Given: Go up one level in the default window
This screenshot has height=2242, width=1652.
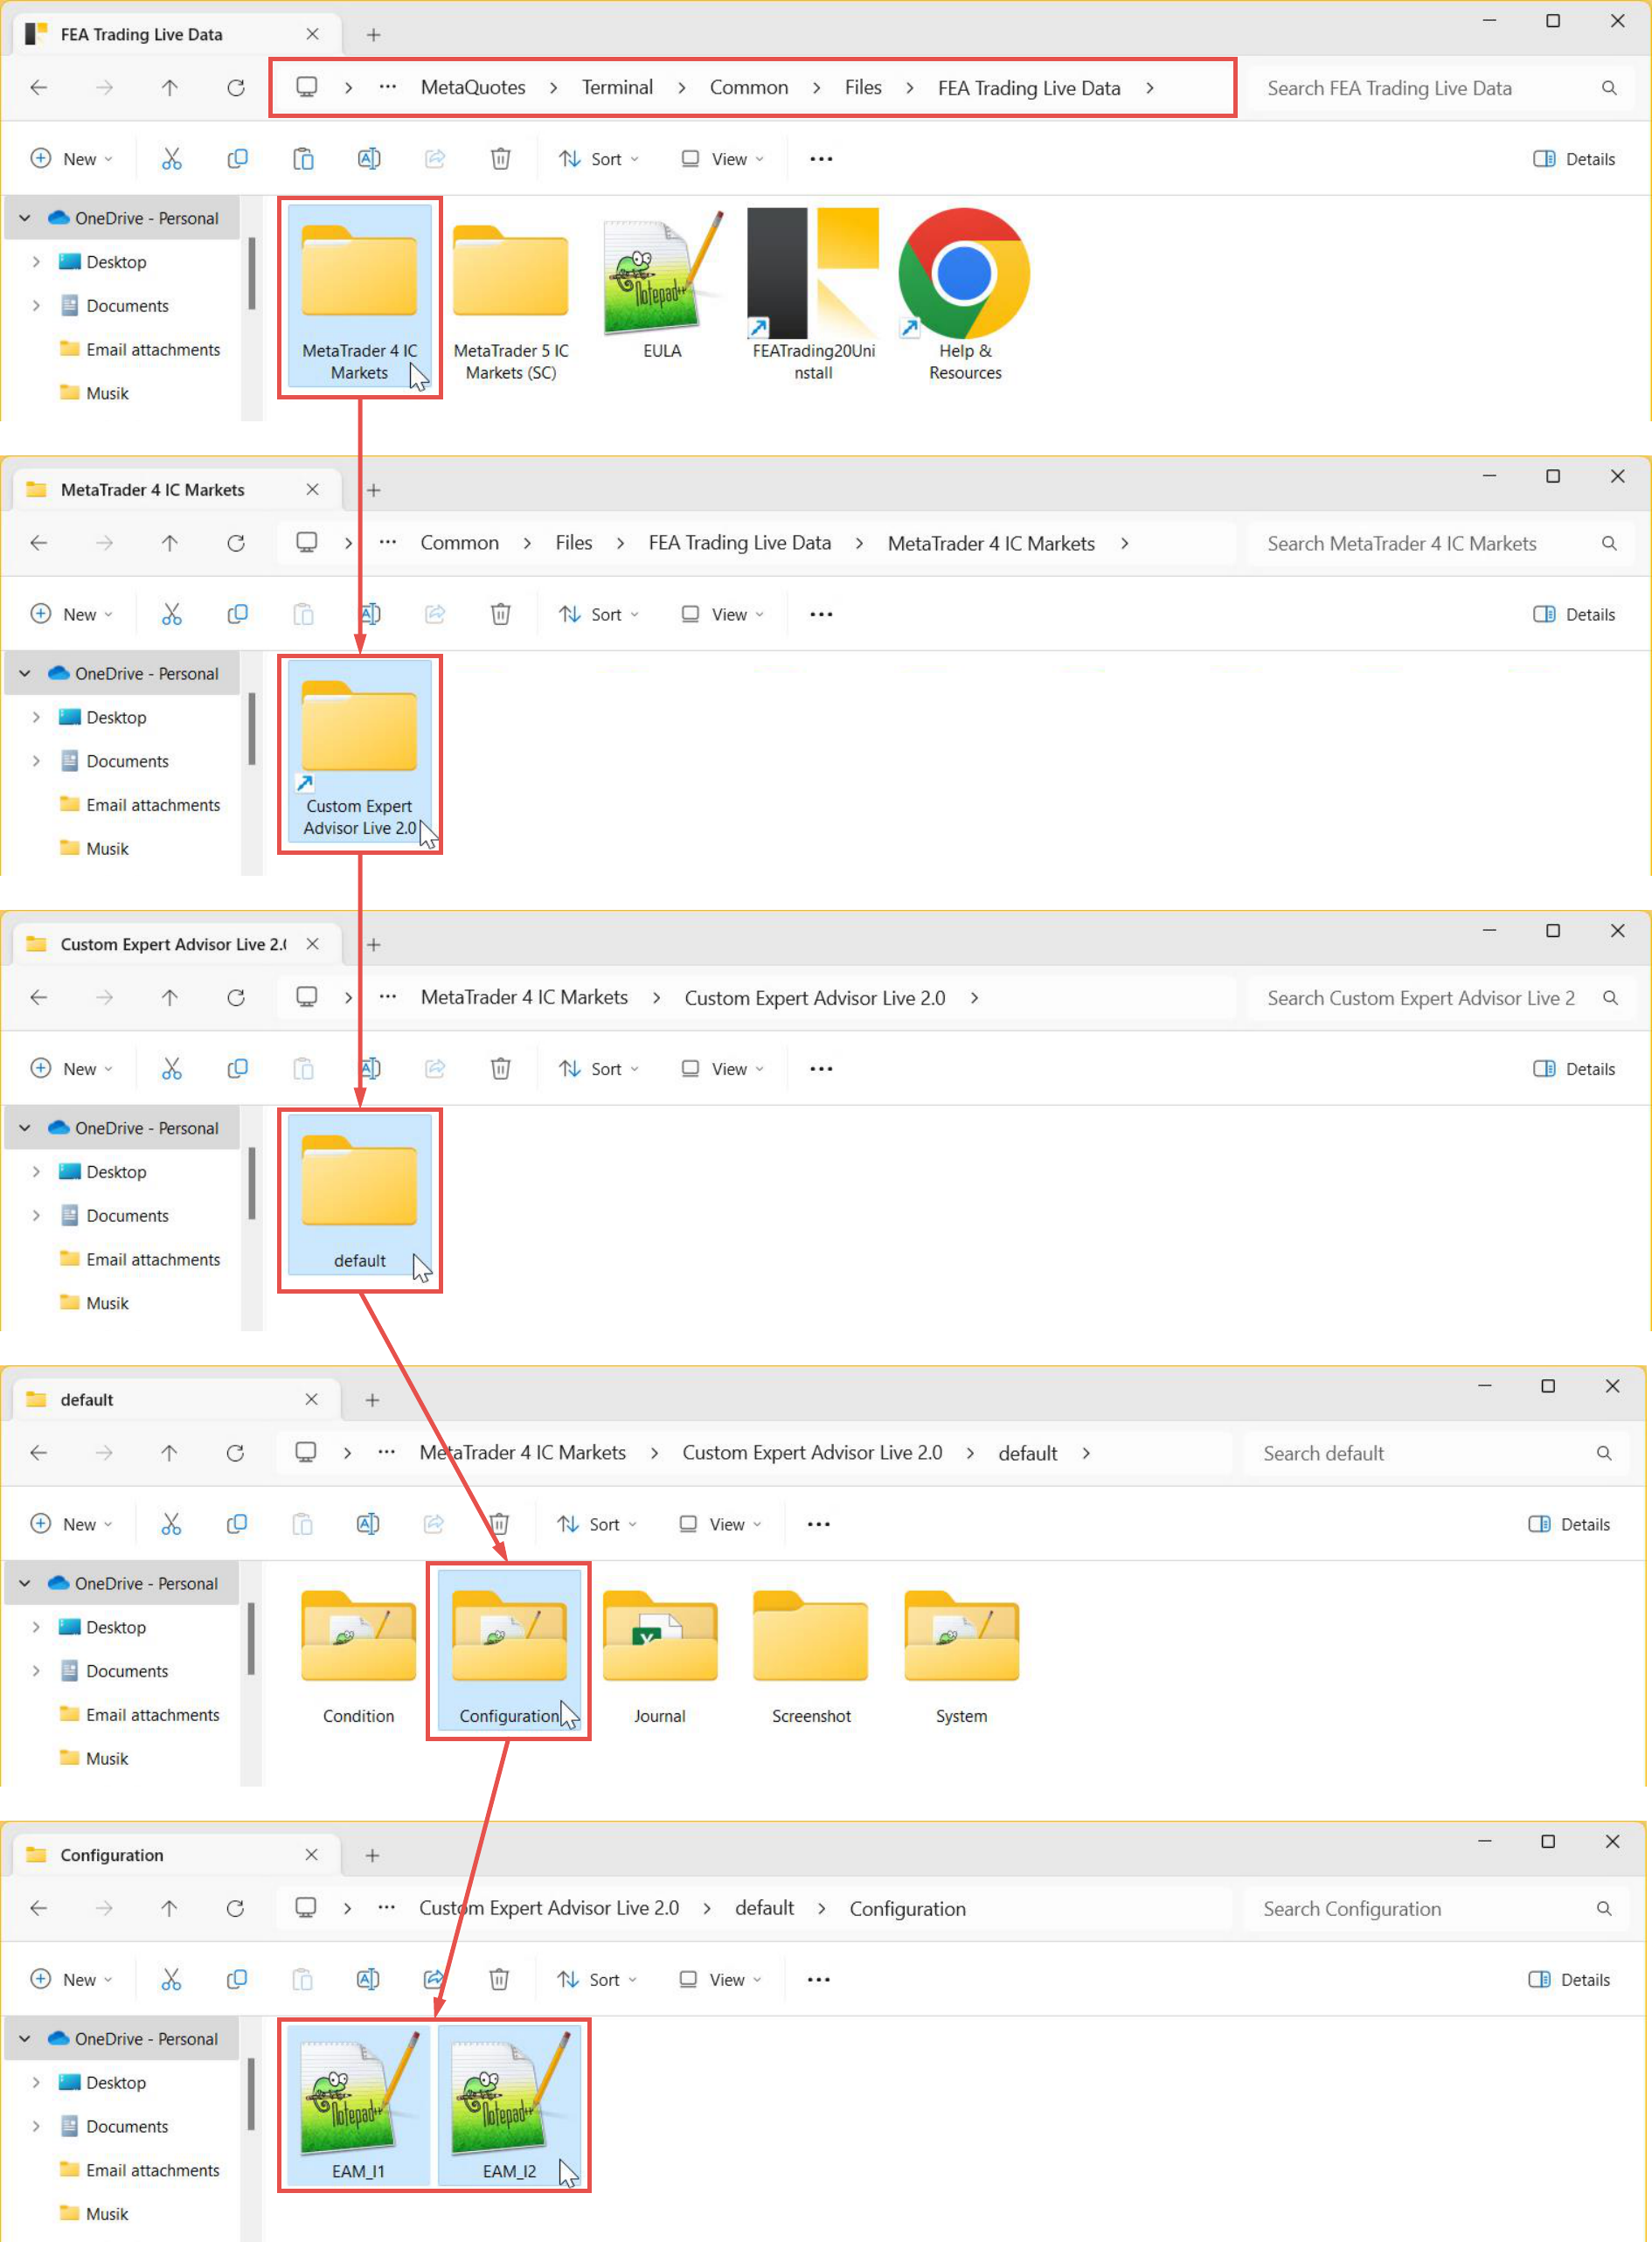Looking at the screenshot, I should point(169,1453).
